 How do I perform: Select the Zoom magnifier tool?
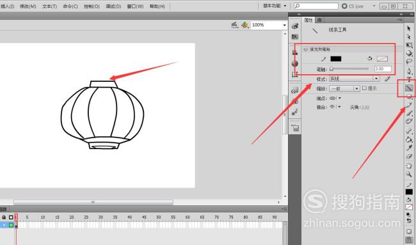[409, 174]
